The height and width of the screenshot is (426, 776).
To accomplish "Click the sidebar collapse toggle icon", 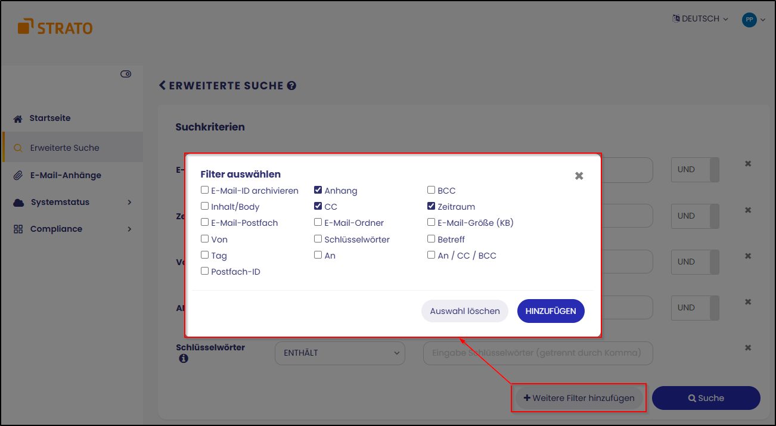I will 126,73.
